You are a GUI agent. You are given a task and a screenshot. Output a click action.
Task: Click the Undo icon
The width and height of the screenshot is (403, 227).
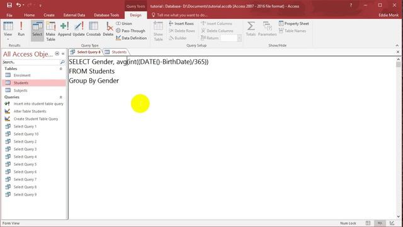(x=18, y=5)
